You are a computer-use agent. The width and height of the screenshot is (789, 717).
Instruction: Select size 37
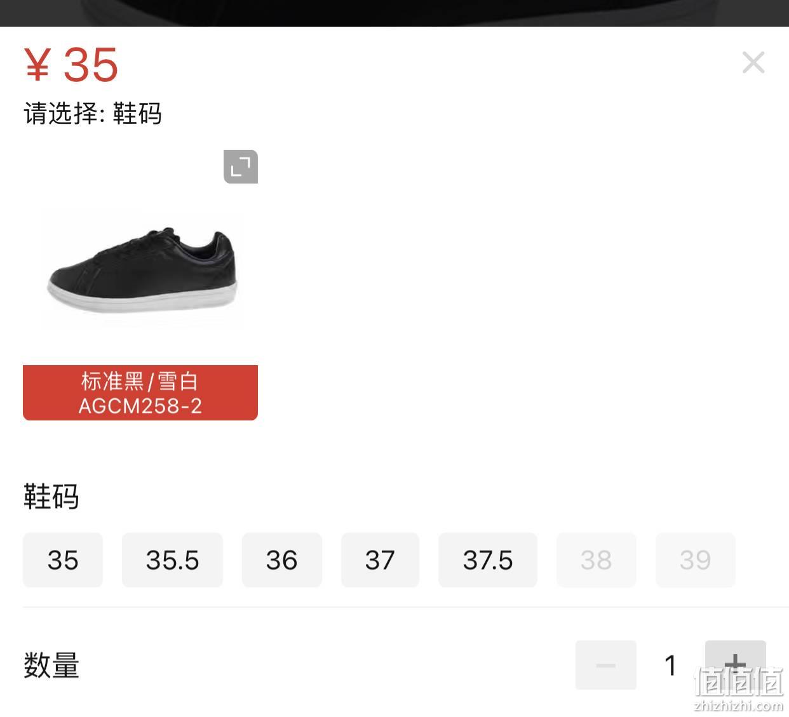coord(380,560)
